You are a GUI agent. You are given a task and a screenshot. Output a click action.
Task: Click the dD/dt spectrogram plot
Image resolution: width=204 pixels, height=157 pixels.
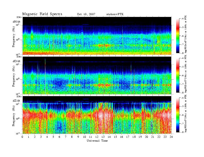97,75
